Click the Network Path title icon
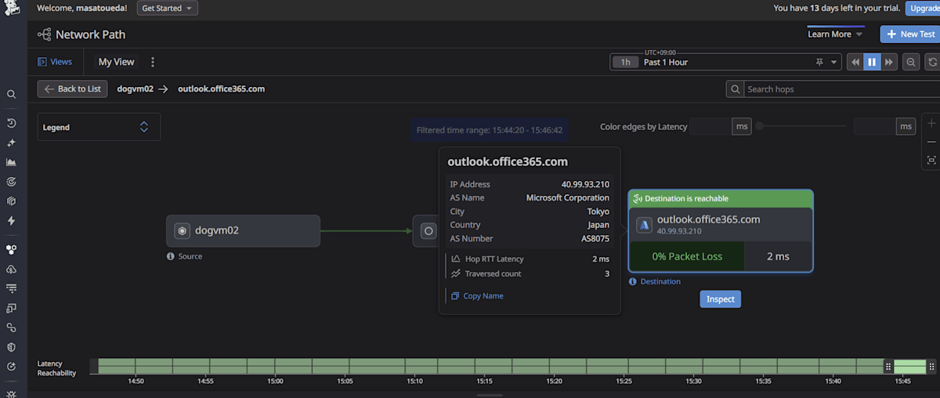Image resolution: width=940 pixels, height=398 pixels. pyautogui.click(x=44, y=34)
